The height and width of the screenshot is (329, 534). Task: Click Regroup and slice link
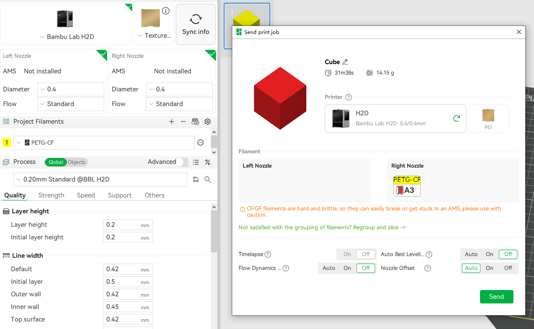[380, 228]
